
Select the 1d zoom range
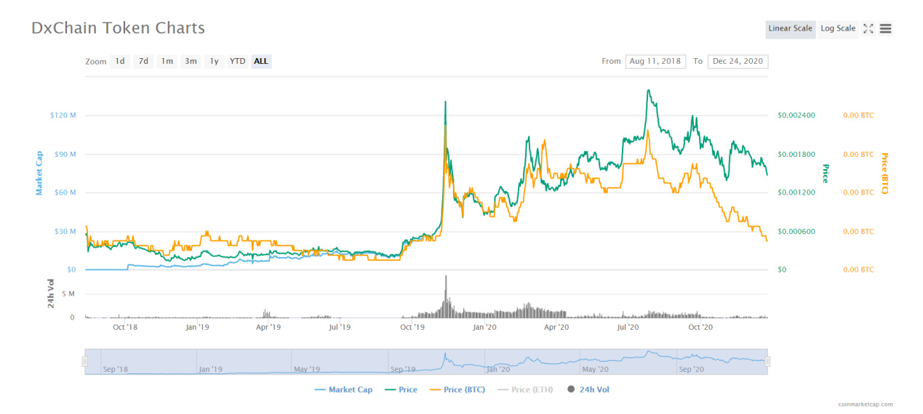click(120, 62)
